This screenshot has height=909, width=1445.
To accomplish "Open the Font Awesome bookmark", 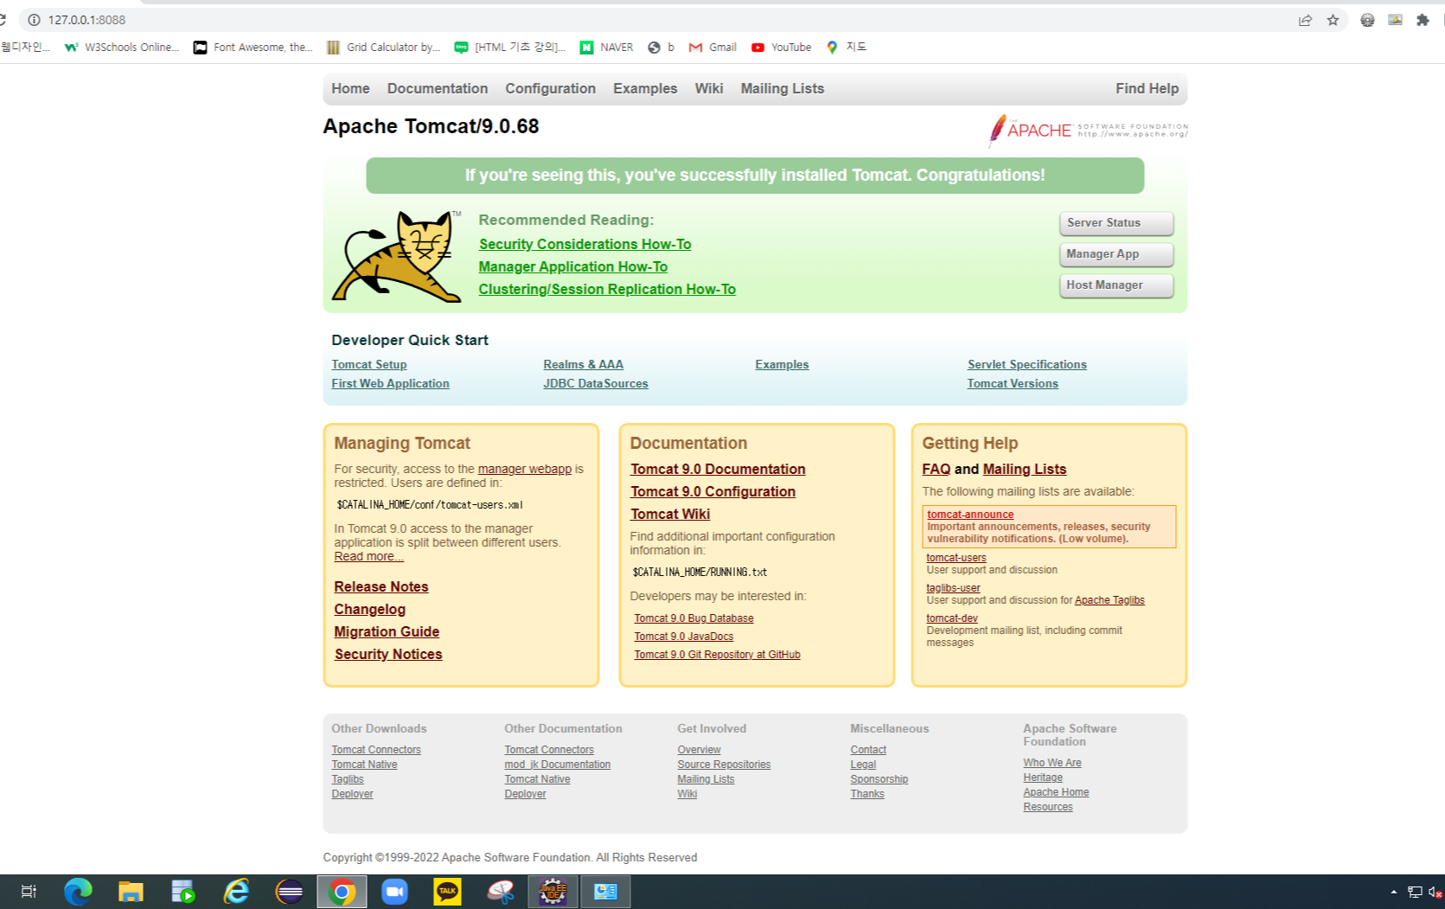I will (x=253, y=48).
